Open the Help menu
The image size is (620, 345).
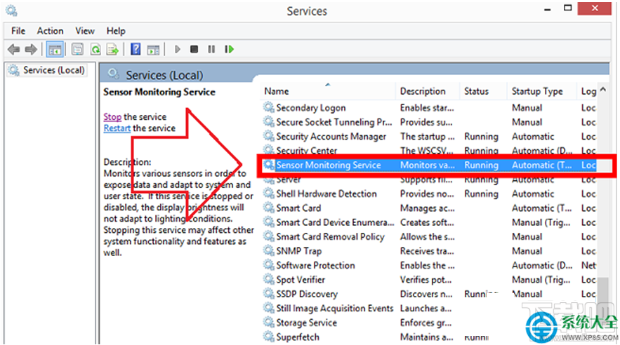[116, 31]
